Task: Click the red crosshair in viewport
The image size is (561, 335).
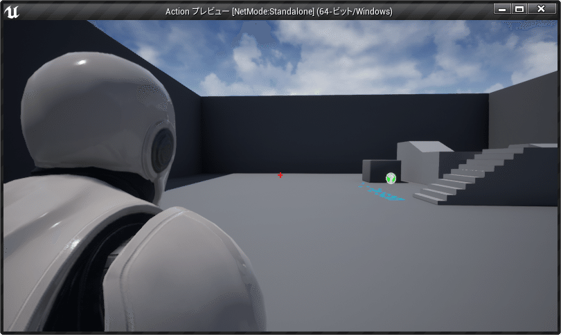Action: (280, 175)
